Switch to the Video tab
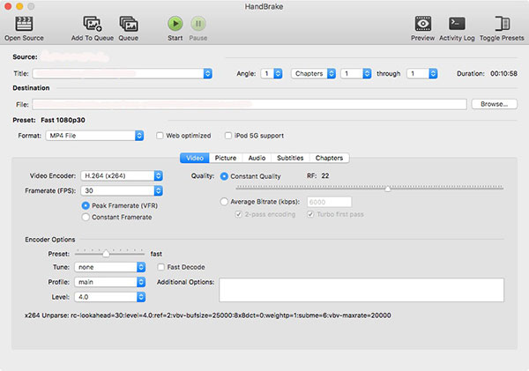 pos(195,158)
